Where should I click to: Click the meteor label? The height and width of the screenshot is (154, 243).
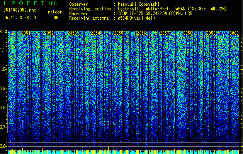pos(55,12)
